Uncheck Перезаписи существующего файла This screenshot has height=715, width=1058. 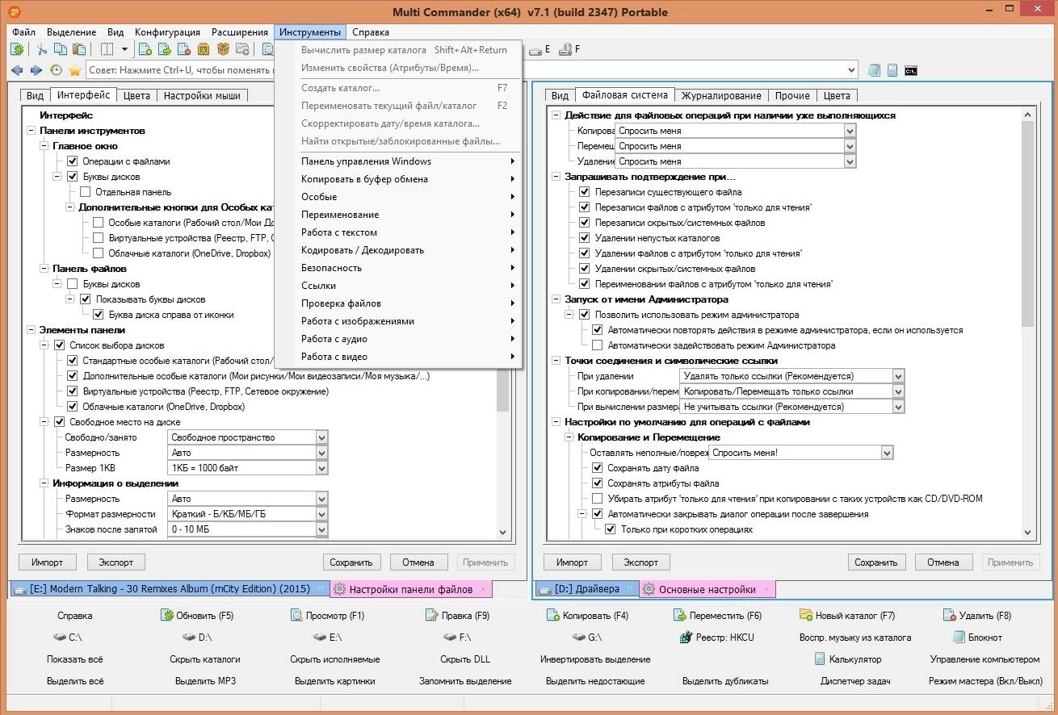click(x=585, y=192)
